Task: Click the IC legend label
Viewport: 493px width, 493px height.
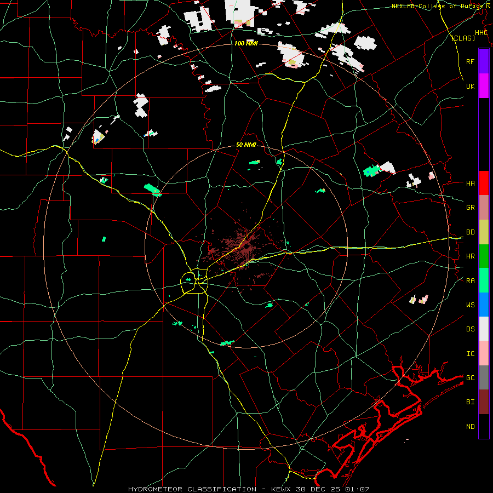Action: (x=470, y=354)
